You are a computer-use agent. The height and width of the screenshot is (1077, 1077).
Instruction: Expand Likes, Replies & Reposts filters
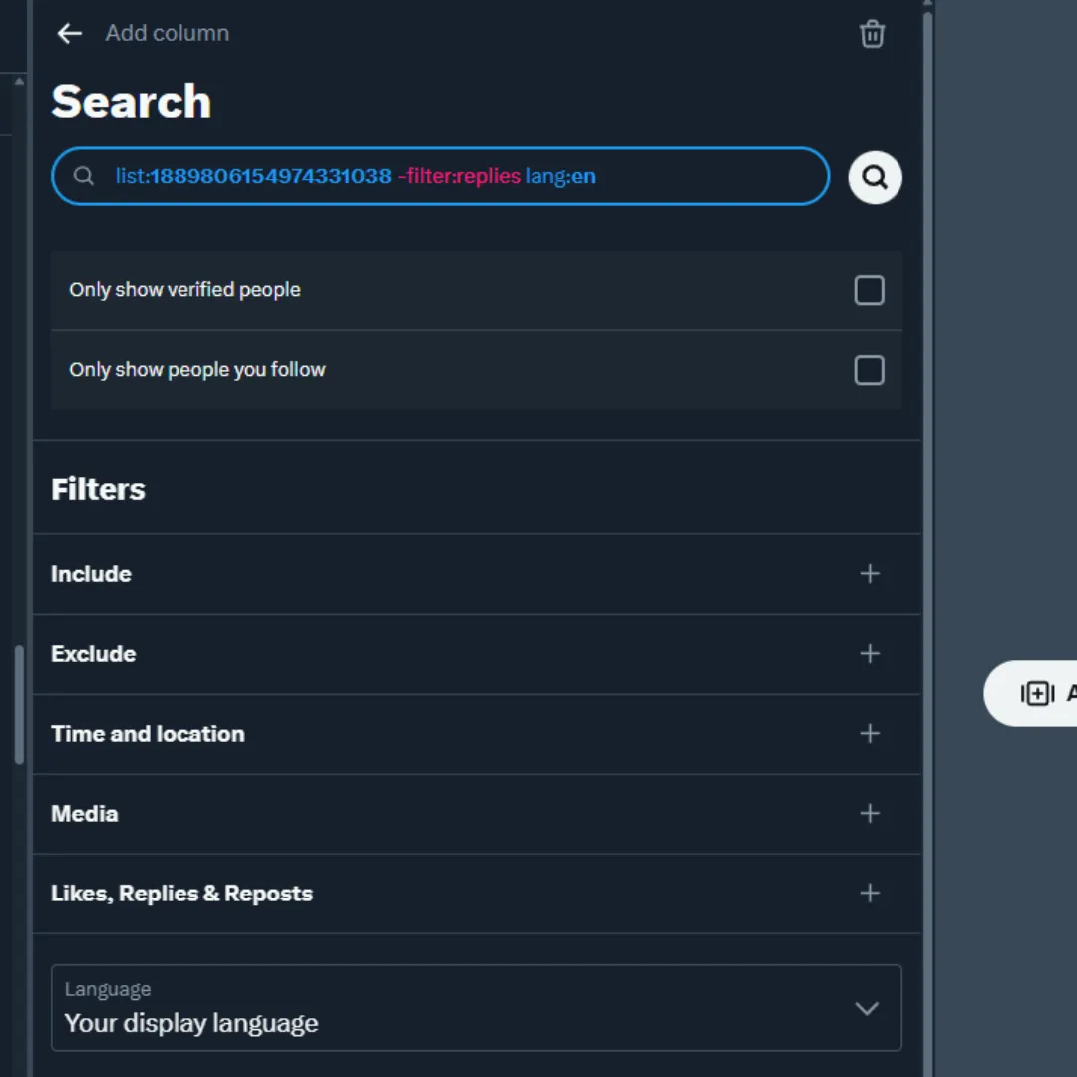(869, 894)
